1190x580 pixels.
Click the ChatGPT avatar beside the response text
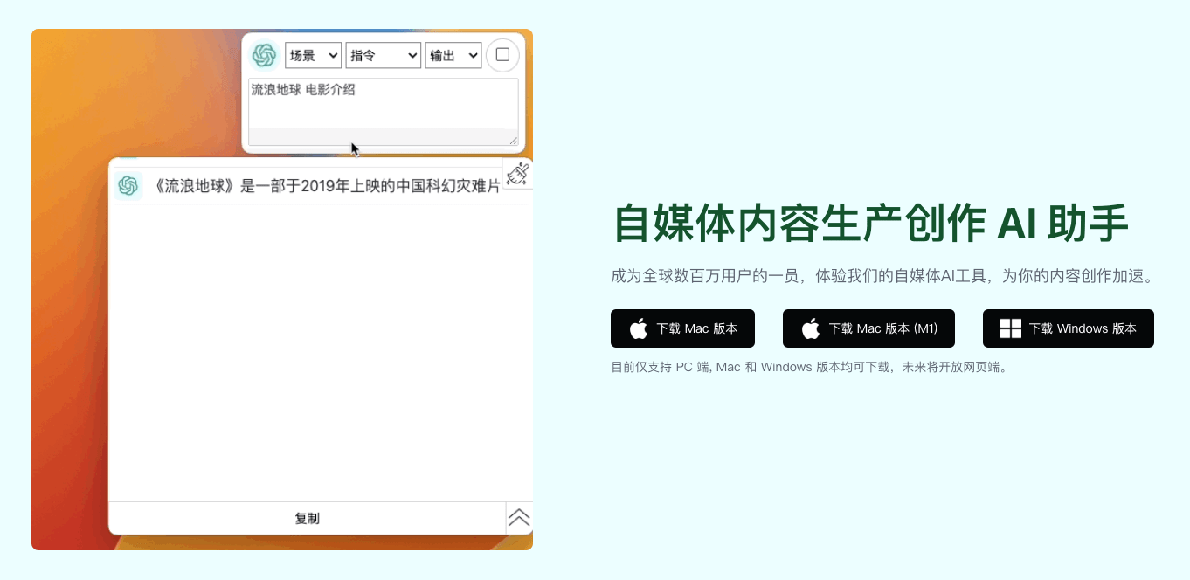click(128, 186)
